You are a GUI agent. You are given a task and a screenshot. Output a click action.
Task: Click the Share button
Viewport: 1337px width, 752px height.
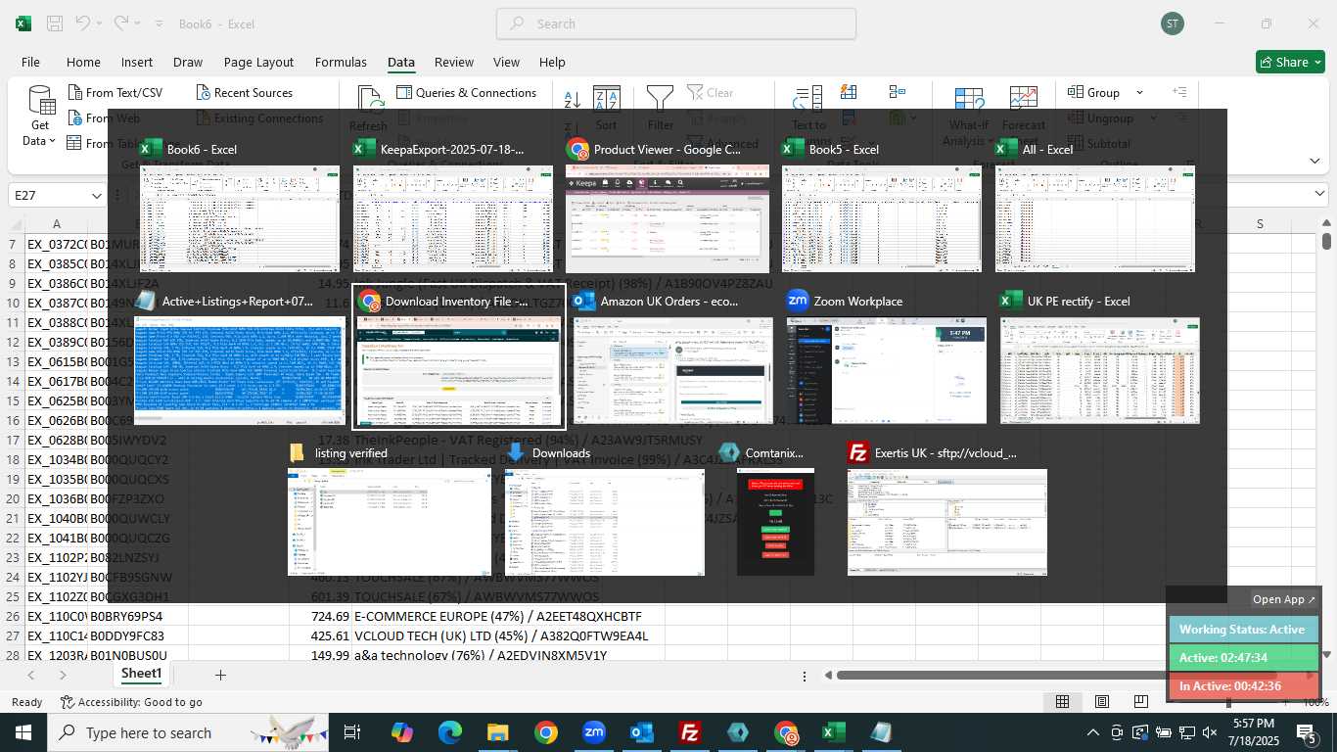[x=1290, y=62]
